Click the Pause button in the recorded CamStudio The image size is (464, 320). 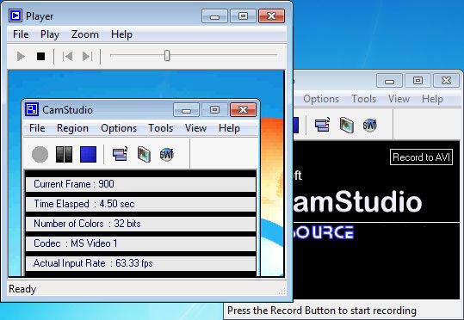coord(64,154)
